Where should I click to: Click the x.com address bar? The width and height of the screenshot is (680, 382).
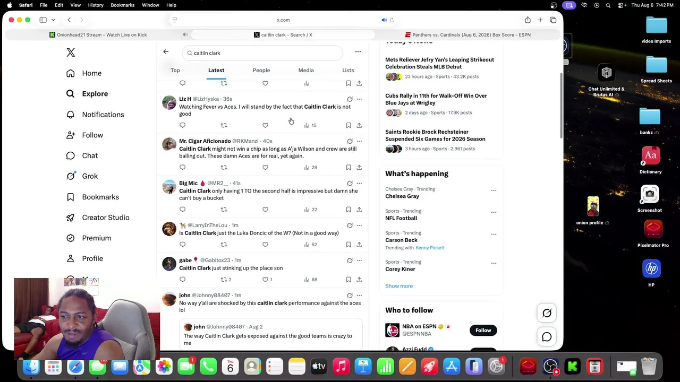pyautogui.click(x=283, y=20)
